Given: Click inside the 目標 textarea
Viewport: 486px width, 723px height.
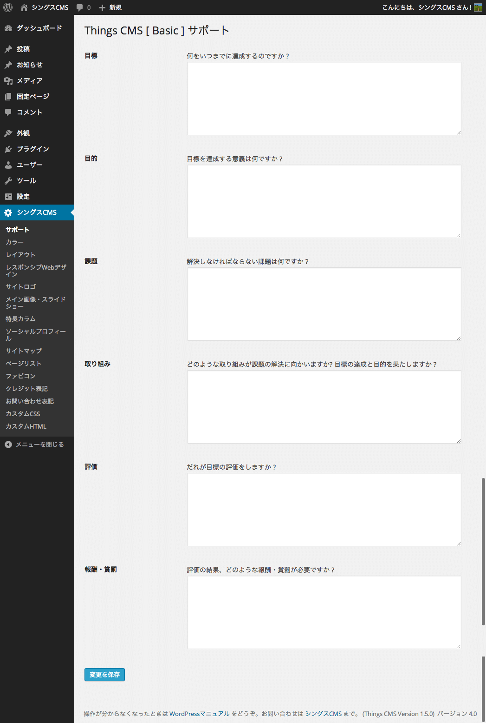Looking at the screenshot, I should (324, 99).
